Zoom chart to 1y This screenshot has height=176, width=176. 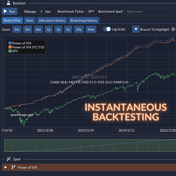pos(49,29)
